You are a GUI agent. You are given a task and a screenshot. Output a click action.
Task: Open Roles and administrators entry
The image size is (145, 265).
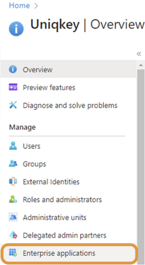pos(68,200)
